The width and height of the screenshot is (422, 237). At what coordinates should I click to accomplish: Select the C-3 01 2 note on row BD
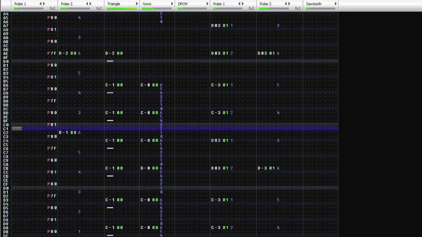tap(222, 113)
